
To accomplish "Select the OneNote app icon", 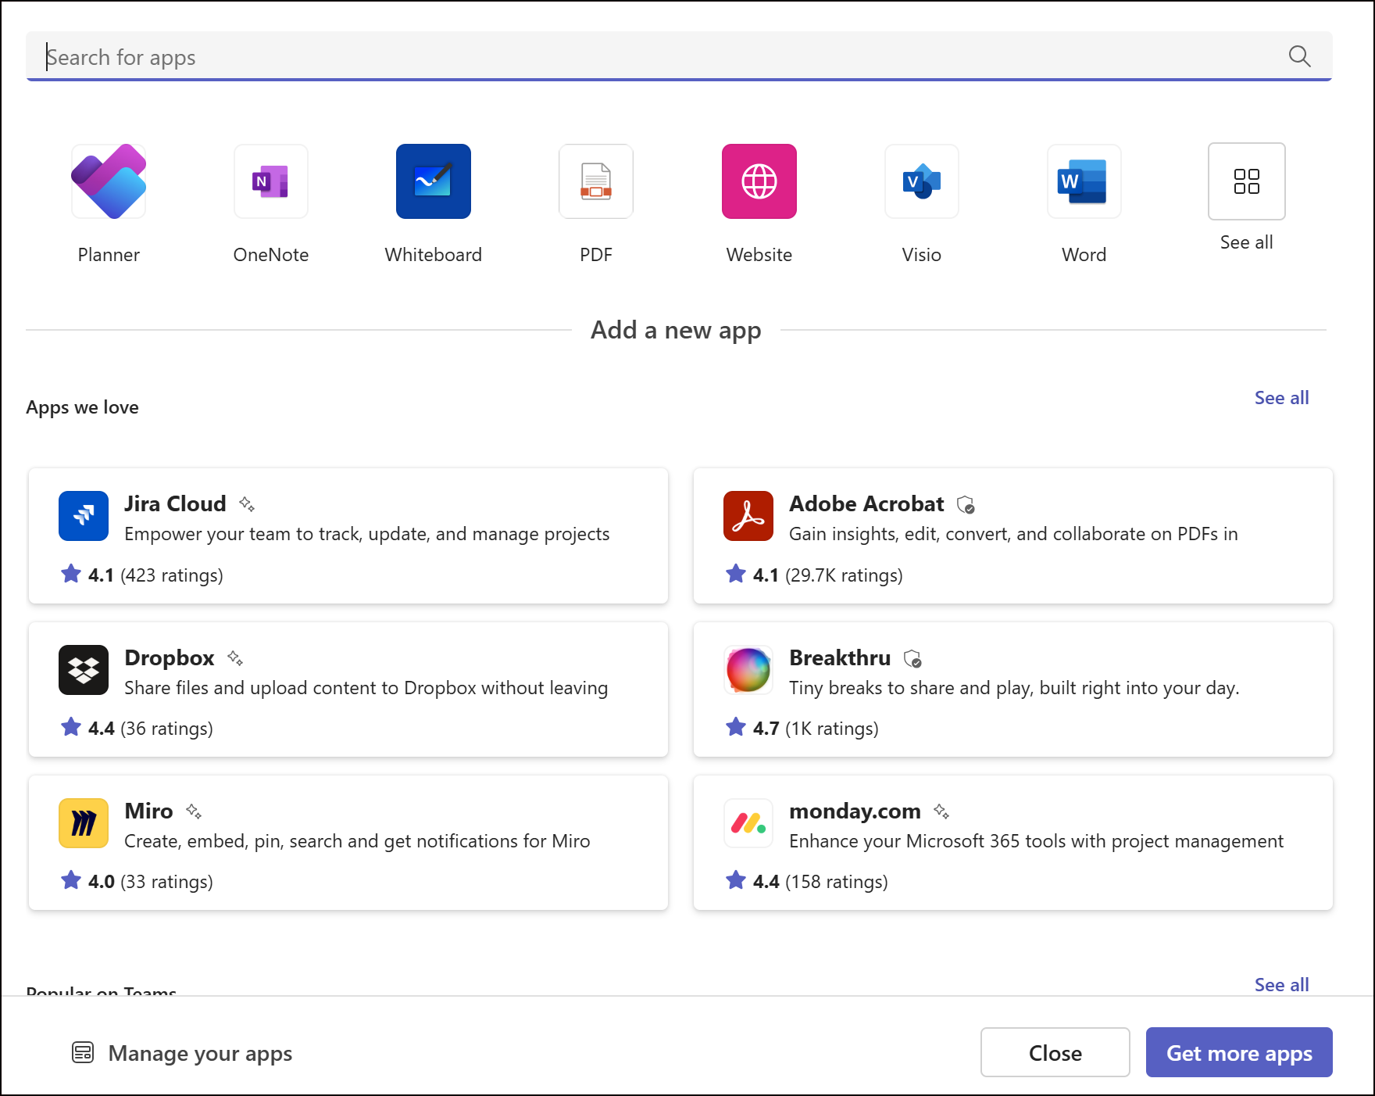I will coord(271,181).
